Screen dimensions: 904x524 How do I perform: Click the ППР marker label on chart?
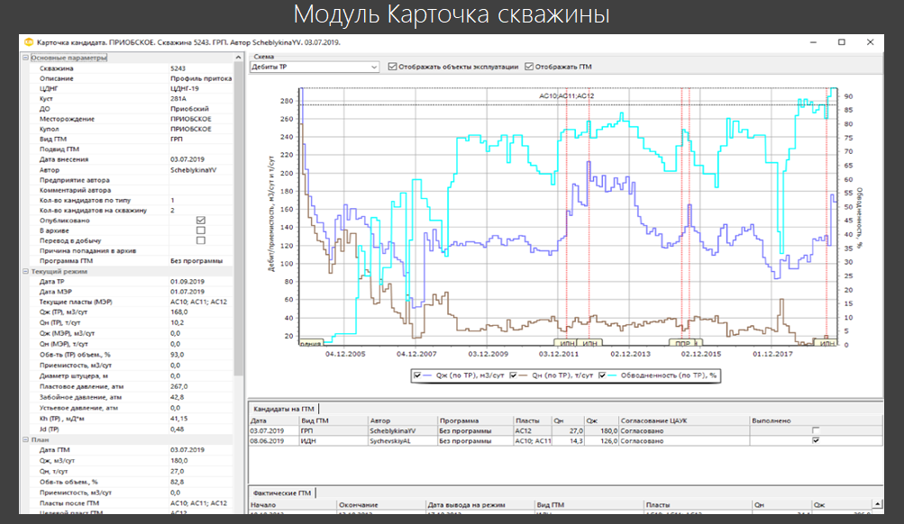pyautogui.click(x=683, y=343)
